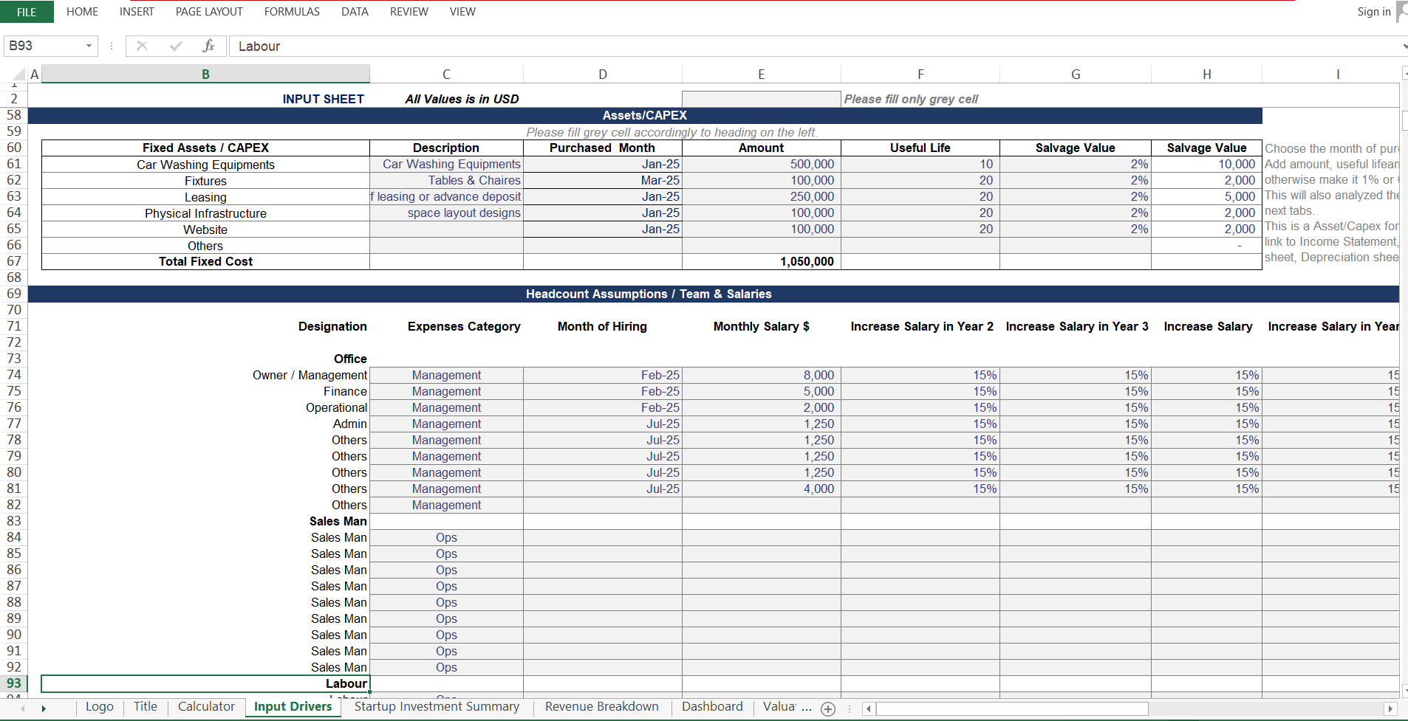Viewport: 1408px width, 721px height.
Task: Switch to the Calculator sheet tab
Action: pos(206,706)
